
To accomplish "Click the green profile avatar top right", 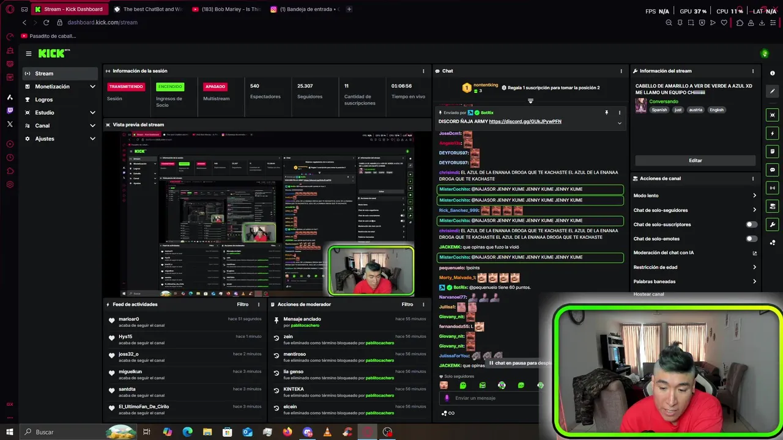I will point(764,54).
